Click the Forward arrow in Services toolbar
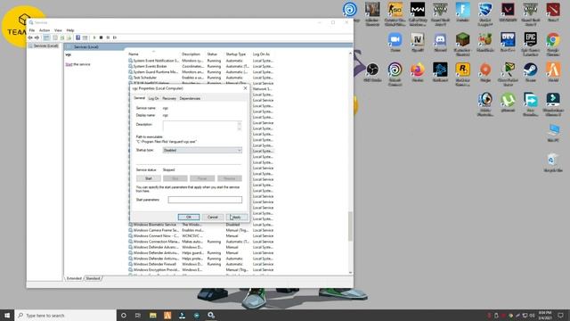This screenshot has height=321, width=570. coord(37,37)
